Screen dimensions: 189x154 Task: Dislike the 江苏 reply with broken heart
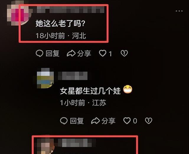click(x=149, y=121)
